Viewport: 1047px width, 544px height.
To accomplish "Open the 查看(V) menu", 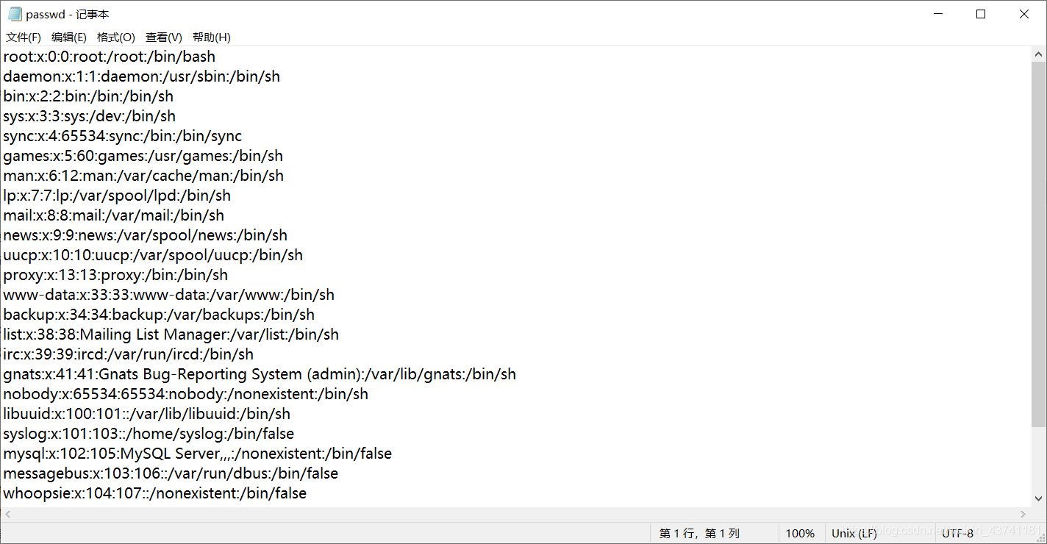I will point(163,37).
